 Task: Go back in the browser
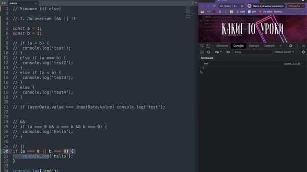[202, 6]
